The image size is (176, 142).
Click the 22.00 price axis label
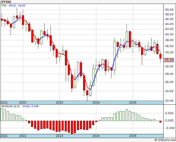169,101
